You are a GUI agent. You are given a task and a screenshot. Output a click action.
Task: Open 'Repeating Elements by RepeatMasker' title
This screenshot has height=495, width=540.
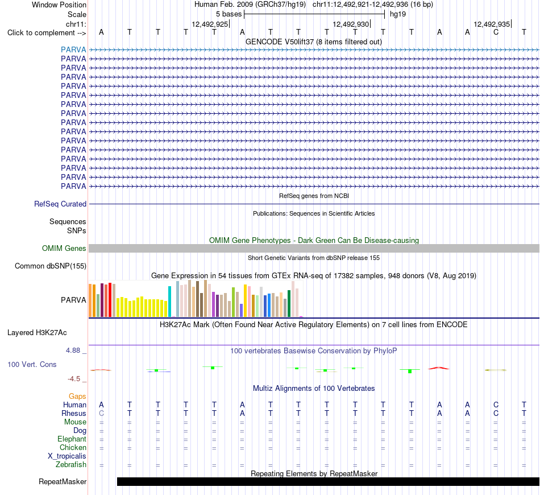[x=314, y=473]
